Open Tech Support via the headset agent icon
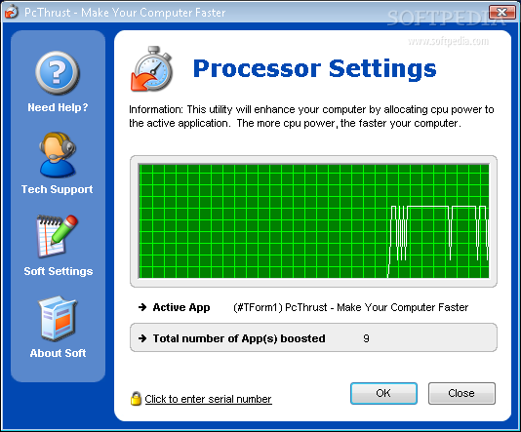This screenshot has height=432, width=521. 58,155
